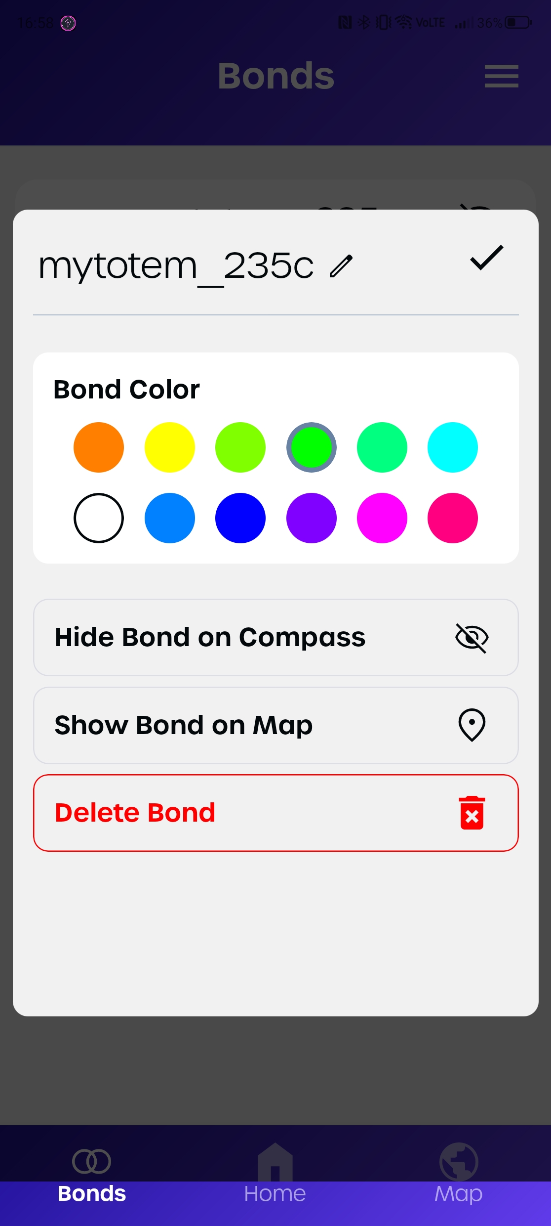This screenshot has height=1226, width=551.
Task: Pick the purple bond color swatch
Action: pyautogui.click(x=312, y=518)
